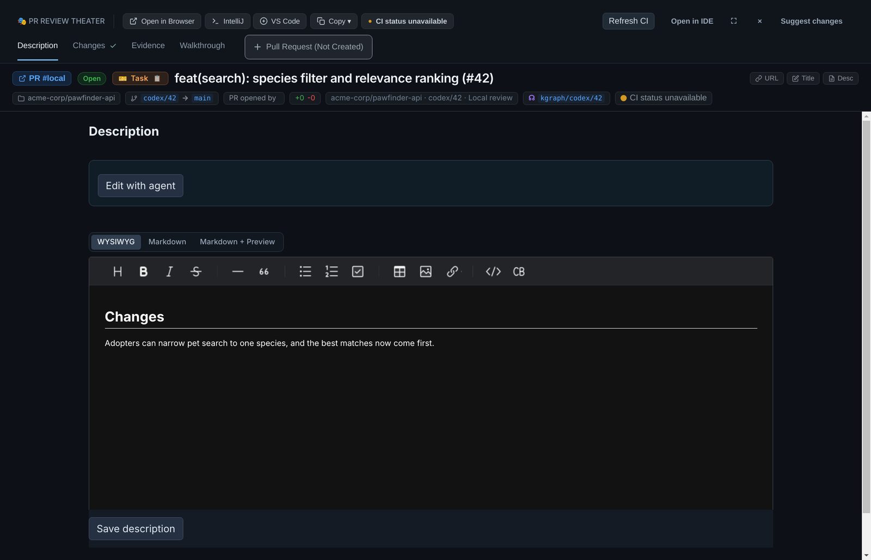Insert a task checklist

pyautogui.click(x=358, y=272)
